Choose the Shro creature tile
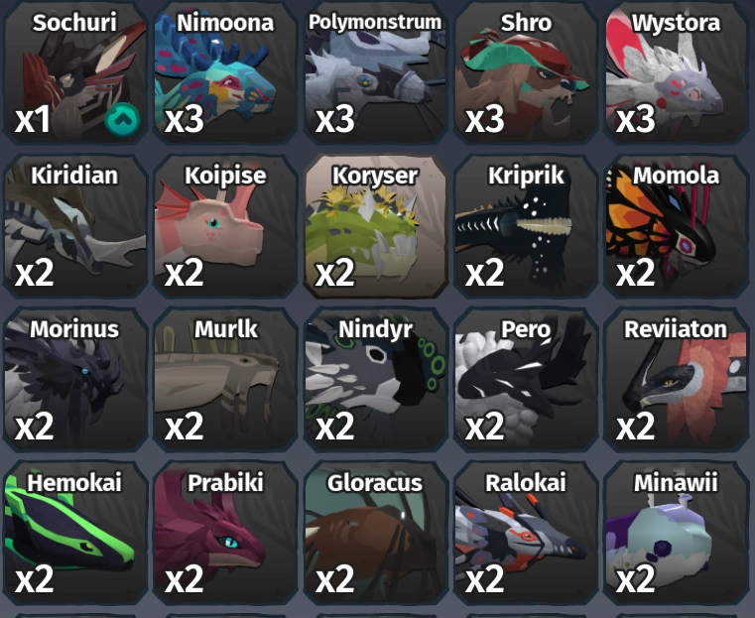Image resolution: width=755 pixels, height=618 pixels. click(526, 72)
